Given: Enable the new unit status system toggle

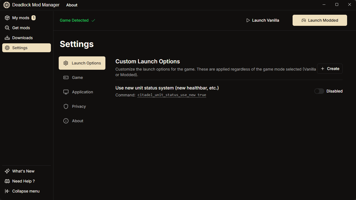Looking at the screenshot, I should (x=319, y=91).
